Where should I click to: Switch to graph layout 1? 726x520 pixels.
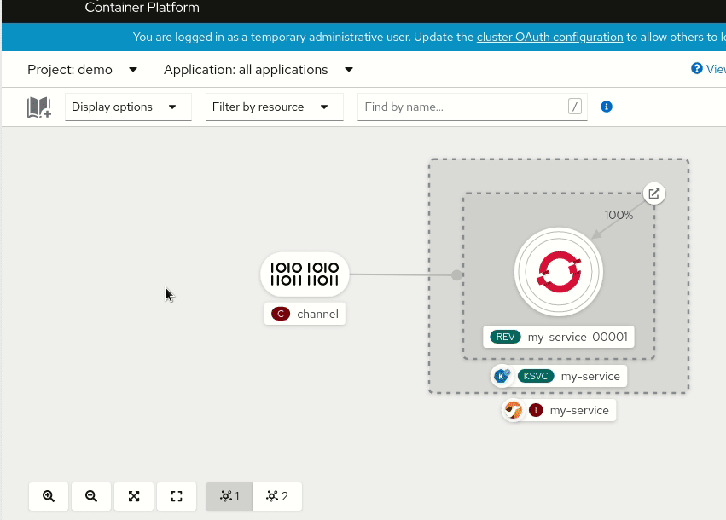pyautogui.click(x=229, y=496)
